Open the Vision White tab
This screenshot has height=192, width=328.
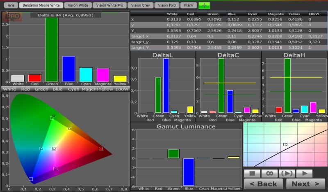point(77,5)
